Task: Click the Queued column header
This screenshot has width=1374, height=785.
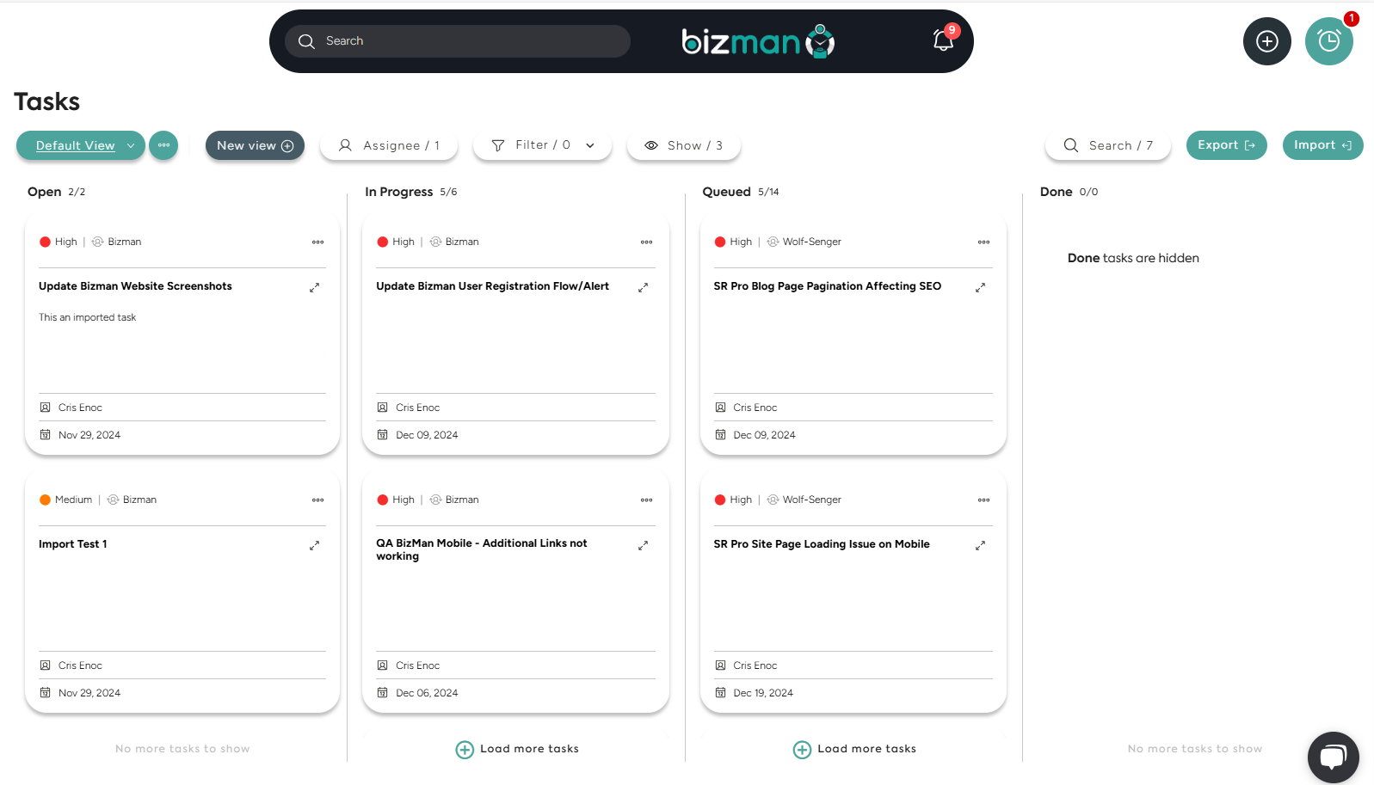Action: point(726,192)
